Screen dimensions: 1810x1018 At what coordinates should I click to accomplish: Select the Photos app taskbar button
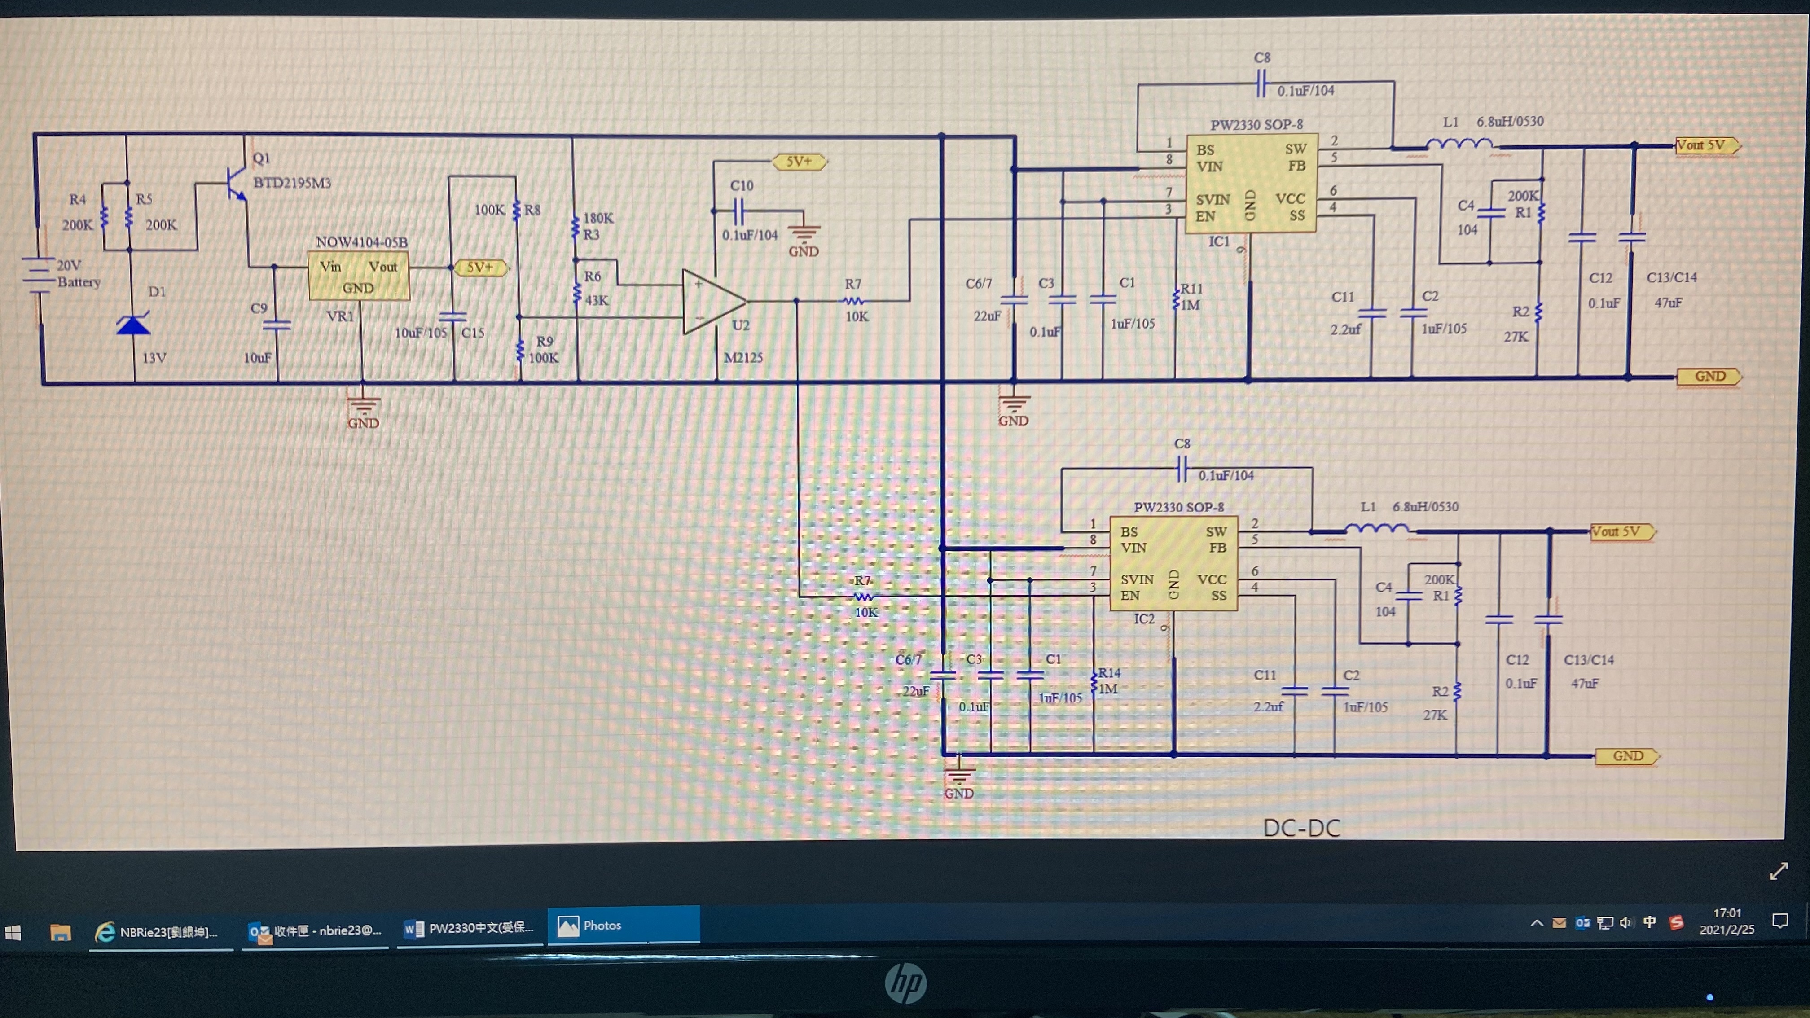click(623, 925)
